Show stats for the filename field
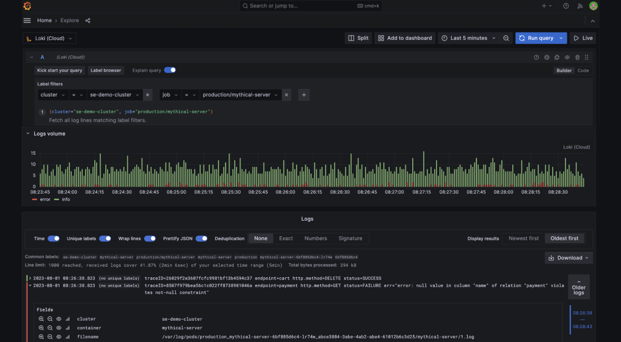This screenshot has height=342, width=621. pyautogui.click(x=68, y=336)
